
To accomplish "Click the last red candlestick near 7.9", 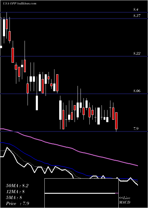I will pos(116,121).
